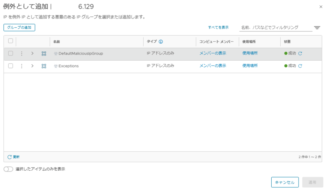Click the 使用場所 column header
This screenshot has height=191, width=328.
point(249,42)
